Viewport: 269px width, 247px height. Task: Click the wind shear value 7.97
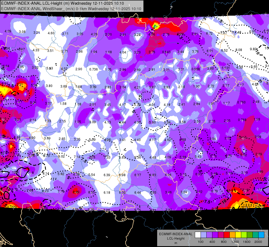(x=224, y=33)
